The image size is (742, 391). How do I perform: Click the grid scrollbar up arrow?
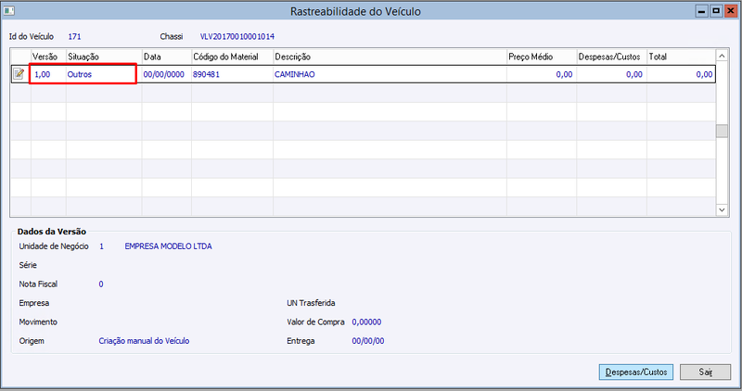[x=722, y=56]
